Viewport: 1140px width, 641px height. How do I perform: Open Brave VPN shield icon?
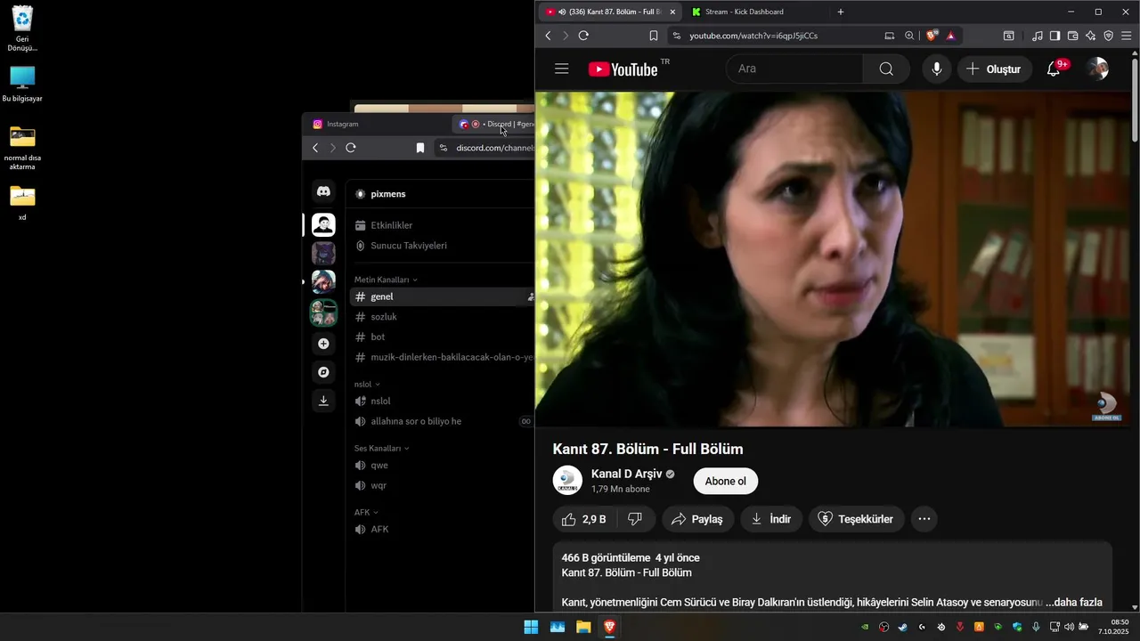click(1109, 36)
